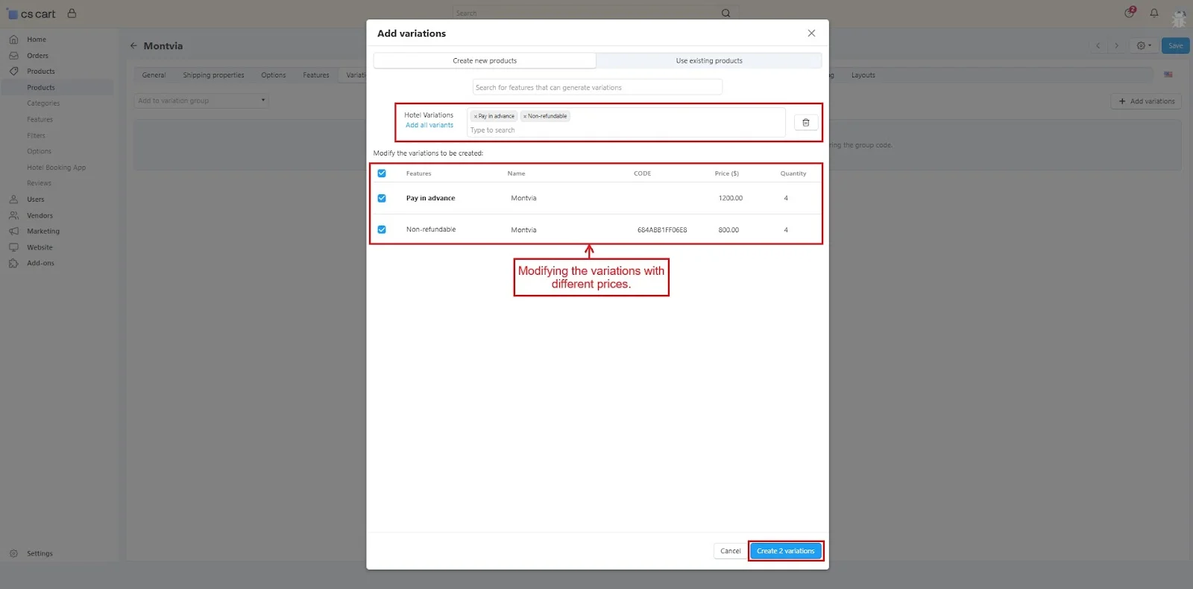Remove the Pay in advance tag
This screenshot has height=589, width=1193.
click(x=475, y=116)
